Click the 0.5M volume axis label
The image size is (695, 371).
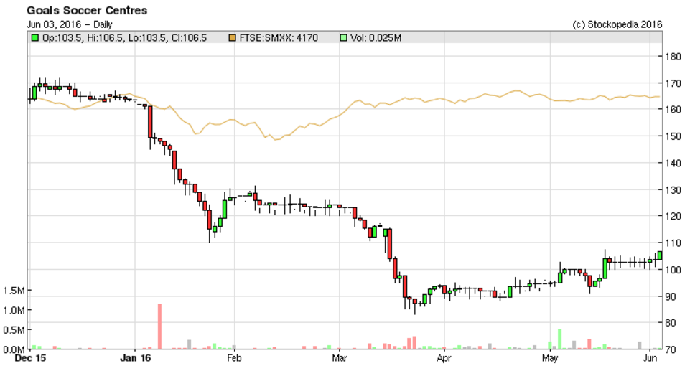(x=14, y=330)
